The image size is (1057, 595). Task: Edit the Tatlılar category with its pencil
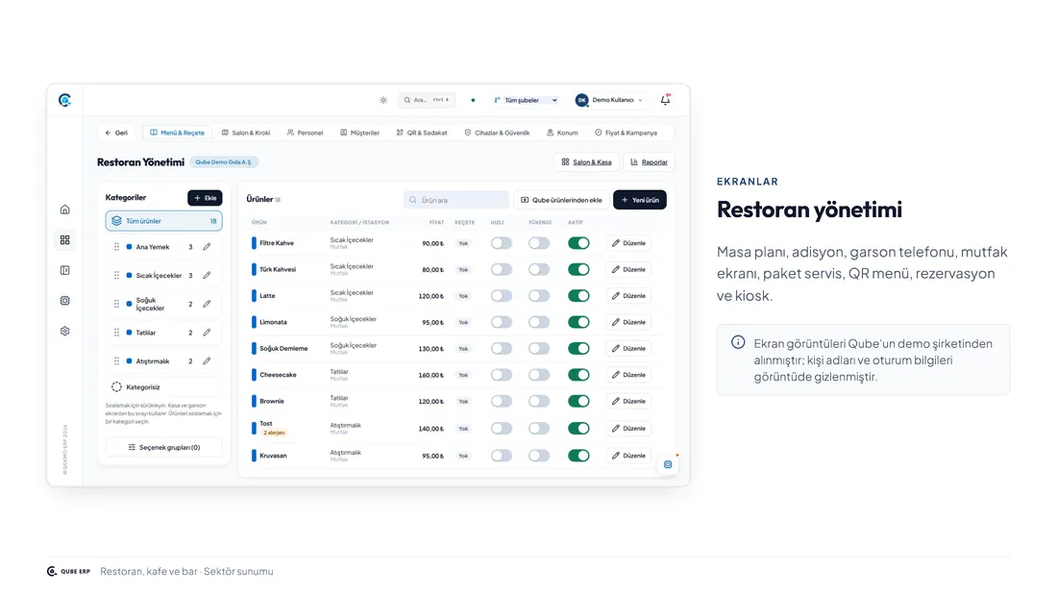click(x=207, y=333)
